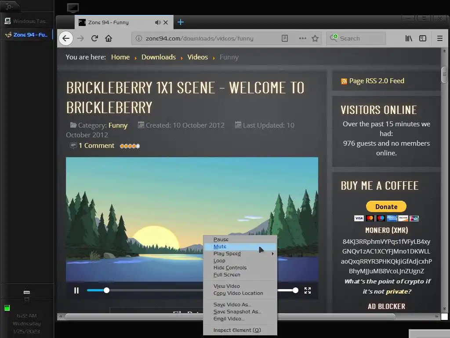The width and height of the screenshot is (450, 338).
Task: Click the yellow Donate button
Action: click(x=386, y=207)
